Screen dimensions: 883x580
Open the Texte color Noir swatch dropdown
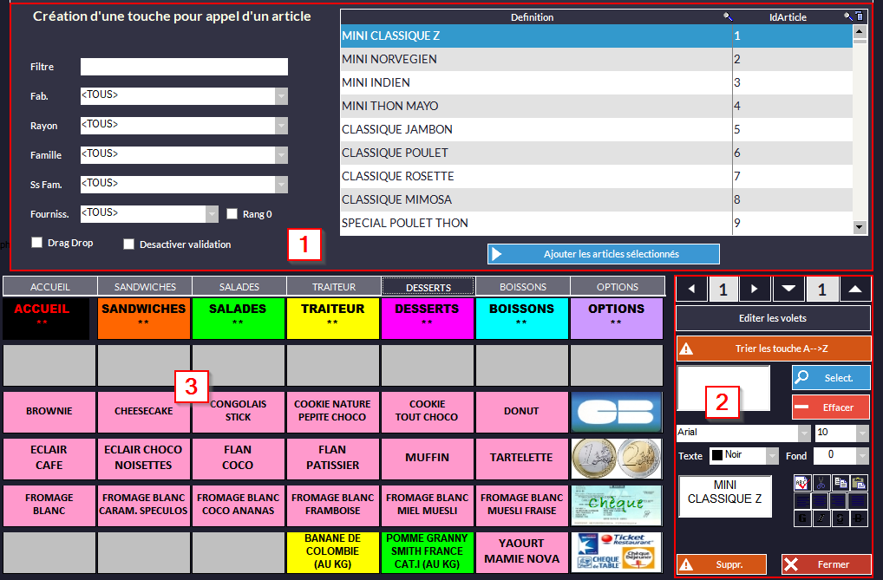pos(771,455)
